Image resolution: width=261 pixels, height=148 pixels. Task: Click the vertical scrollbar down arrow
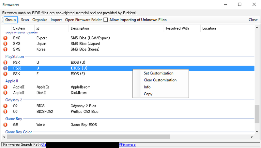click(x=257, y=132)
